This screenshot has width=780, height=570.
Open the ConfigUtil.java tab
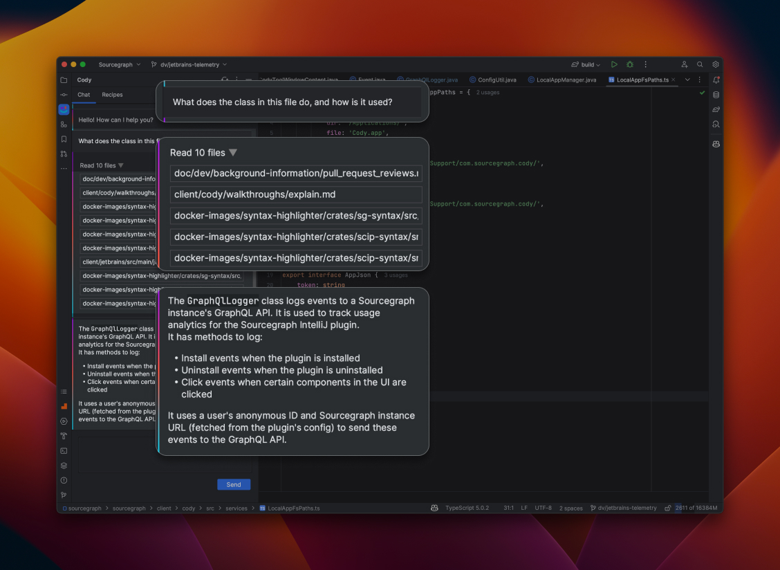492,80
